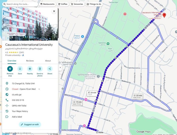Call phone number 032 202 21 15
The image size is (177, 135).
pos(18,100)
